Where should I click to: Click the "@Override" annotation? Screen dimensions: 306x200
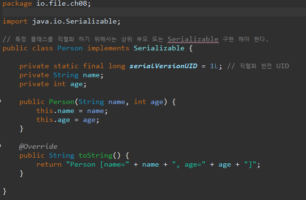point(38,146)
